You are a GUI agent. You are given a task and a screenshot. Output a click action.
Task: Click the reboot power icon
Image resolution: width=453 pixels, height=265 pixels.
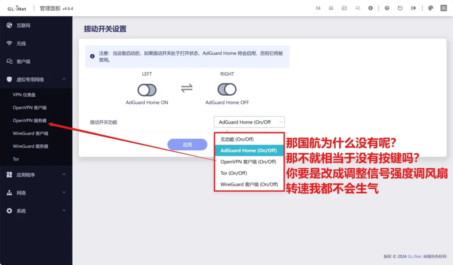tap(400, 8)
